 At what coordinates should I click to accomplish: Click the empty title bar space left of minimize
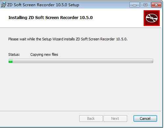(x=104, y=5)
